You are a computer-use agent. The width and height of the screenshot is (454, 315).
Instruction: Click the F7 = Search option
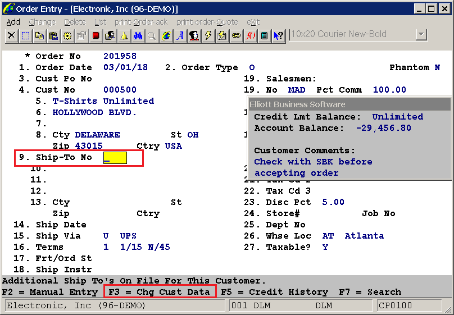370,292
